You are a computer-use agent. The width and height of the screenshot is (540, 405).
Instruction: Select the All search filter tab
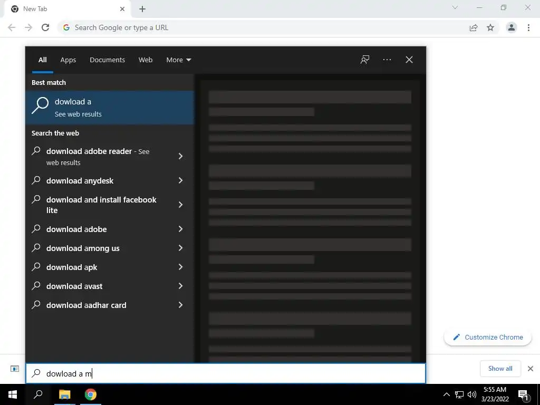42,60
